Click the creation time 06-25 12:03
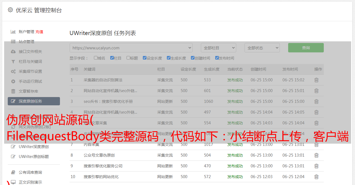This screenshot has height=185, width=355. click(262, 177)
